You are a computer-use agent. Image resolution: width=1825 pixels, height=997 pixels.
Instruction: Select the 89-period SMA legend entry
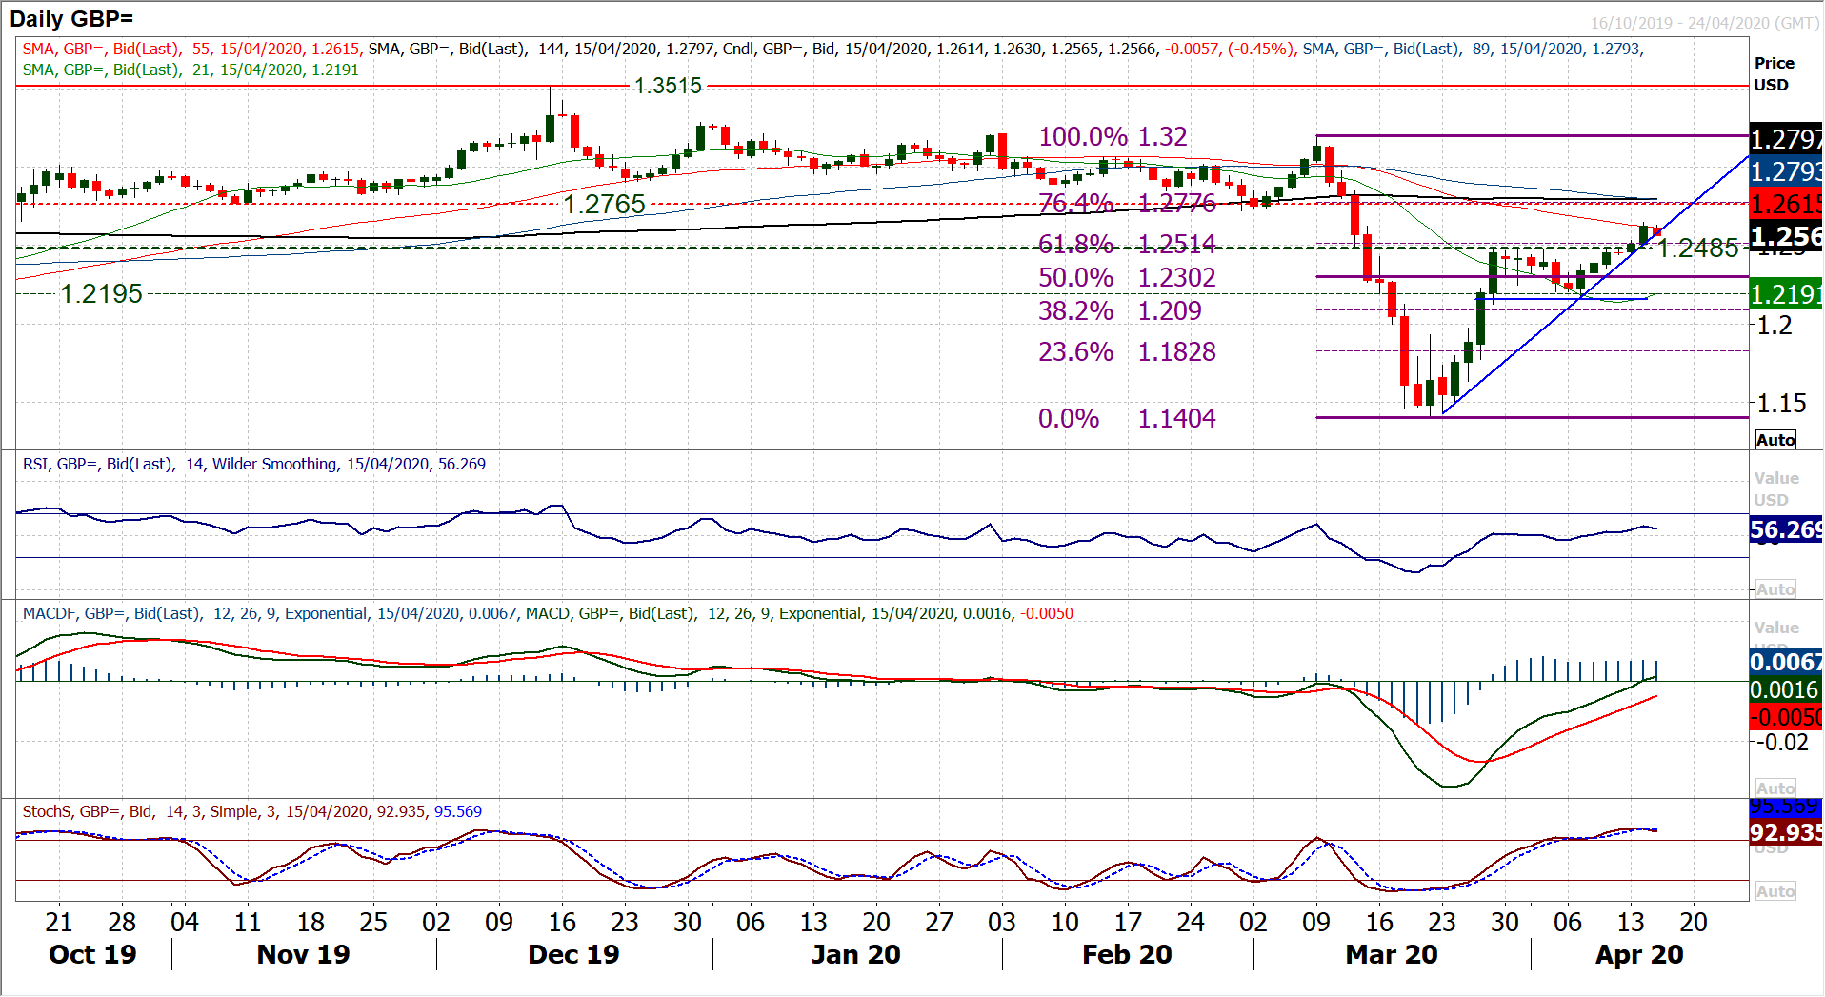pyautogui.click(x=1473, y=49)
